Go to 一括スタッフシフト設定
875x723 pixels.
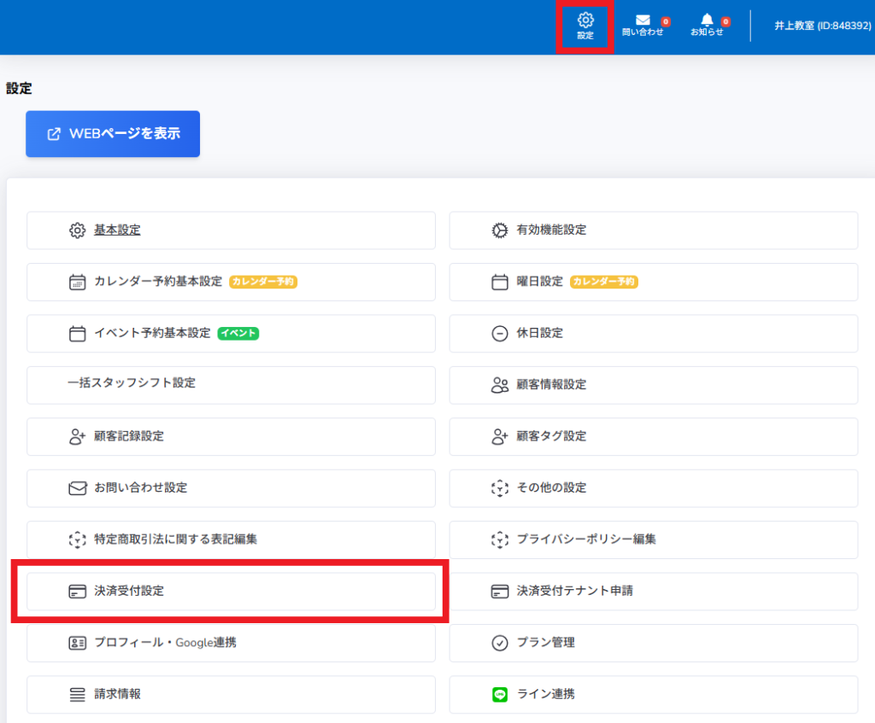[132, 383]
